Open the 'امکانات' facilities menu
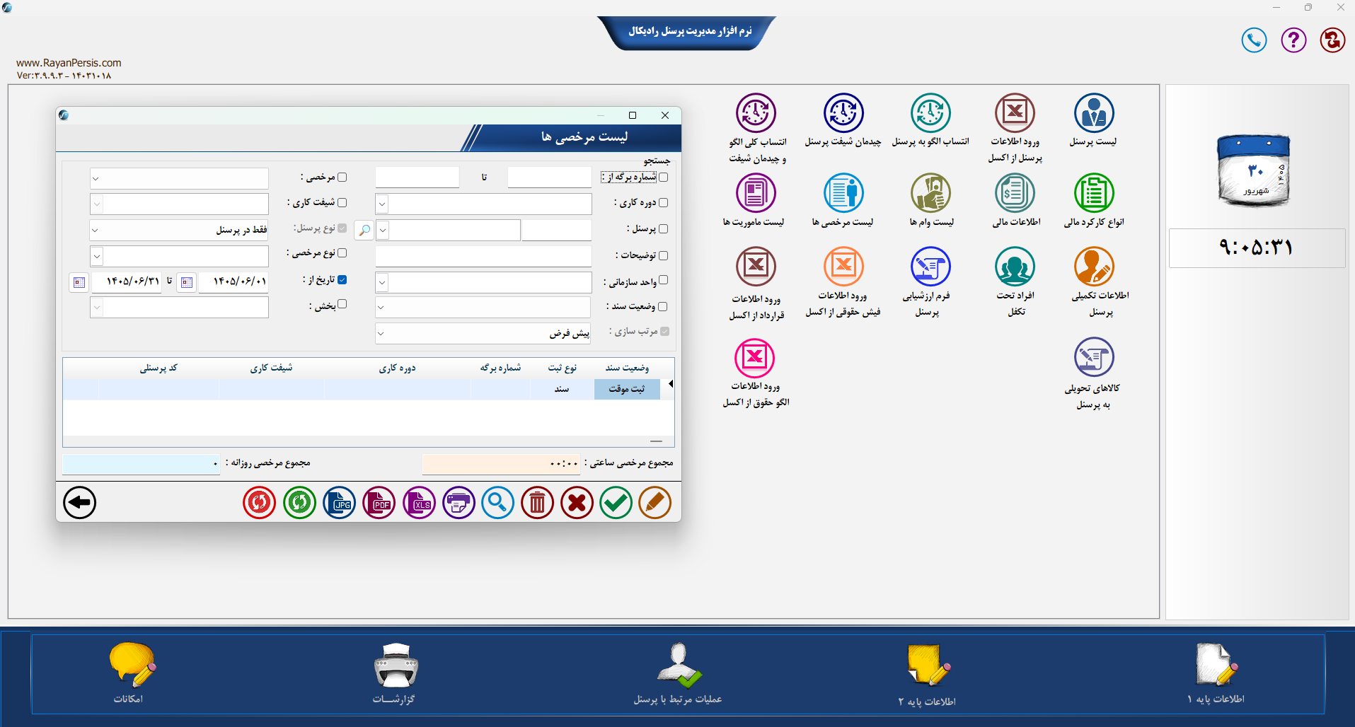Viewport: 1355px width, 727px height. 130,673
